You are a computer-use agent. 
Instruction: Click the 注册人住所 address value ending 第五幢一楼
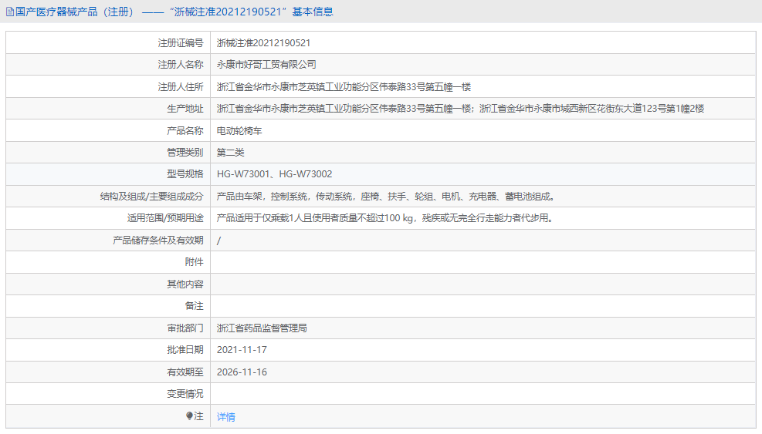[x=344, y=87]
